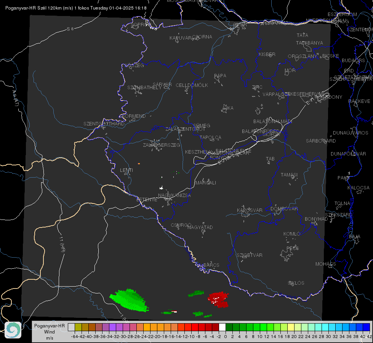Screen dimensions: 373x343
Task: Click the CSURGÓ label
Action: tap(181, 225)
